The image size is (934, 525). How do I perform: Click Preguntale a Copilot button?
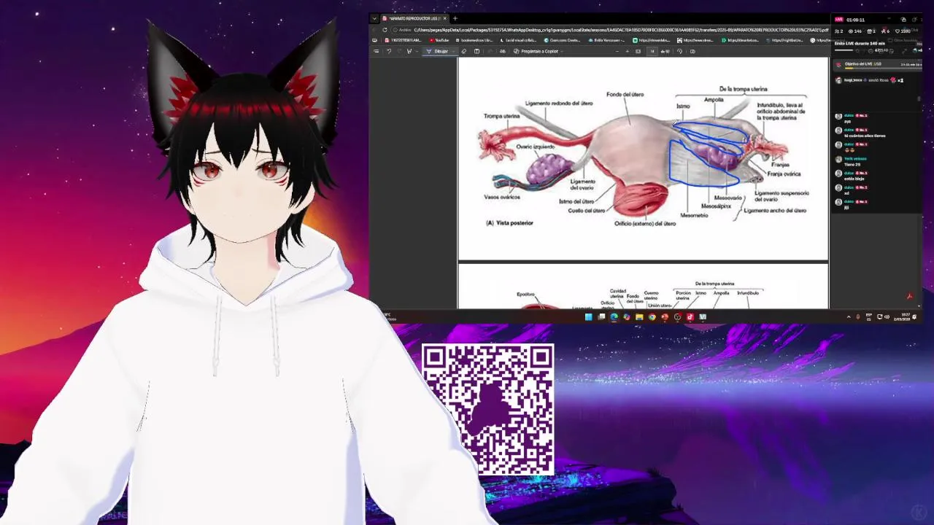click(536, 51)
